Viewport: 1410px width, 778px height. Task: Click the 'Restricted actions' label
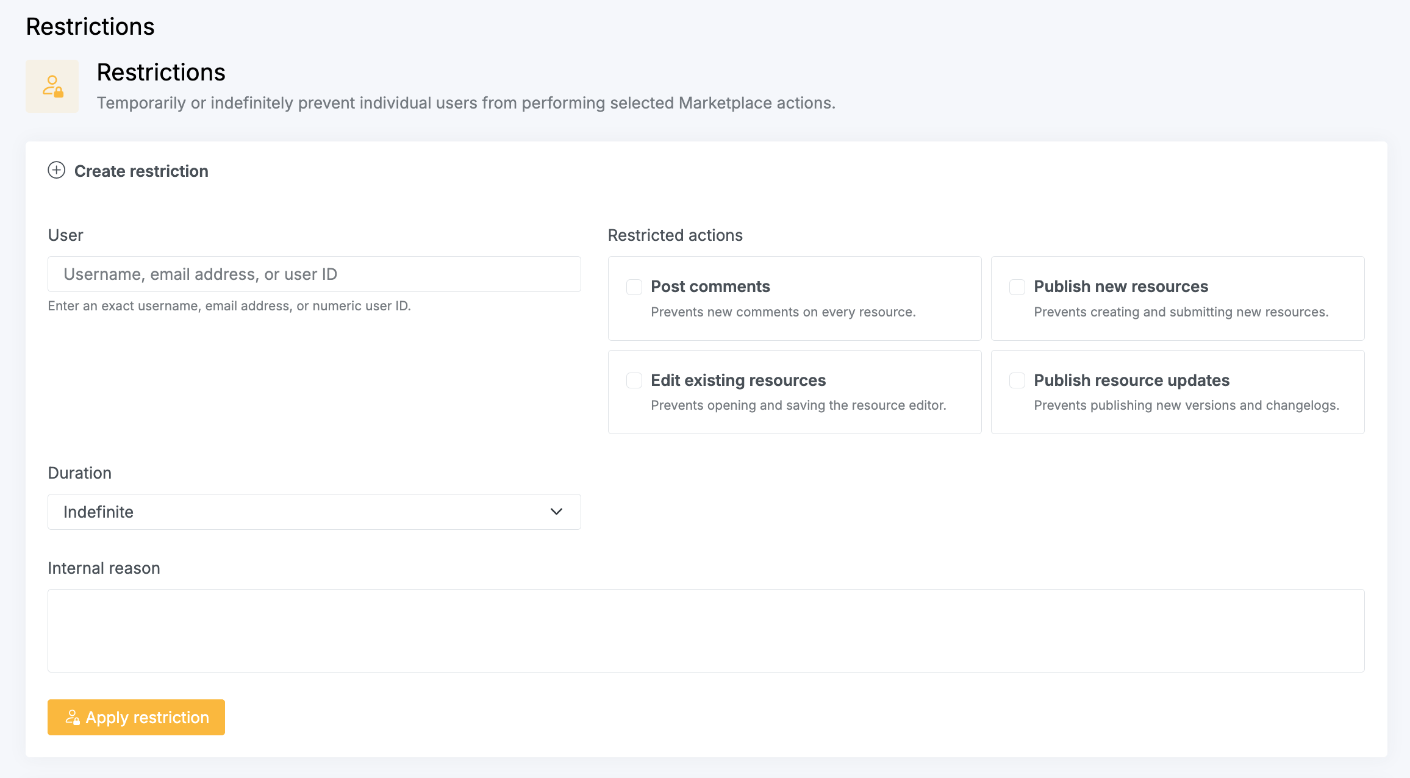[x=675, y=235]
